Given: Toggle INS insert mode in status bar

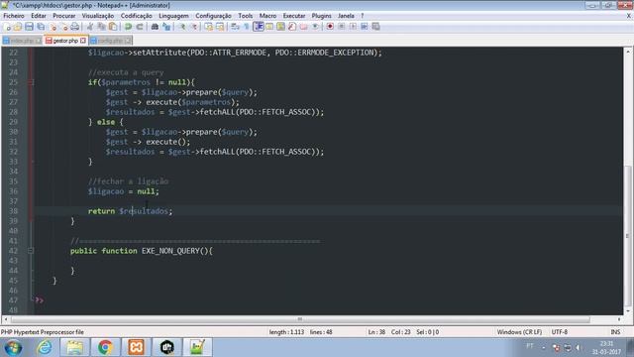Looking at the screenshot, I should pyautogui.click(x=615, y=332).
